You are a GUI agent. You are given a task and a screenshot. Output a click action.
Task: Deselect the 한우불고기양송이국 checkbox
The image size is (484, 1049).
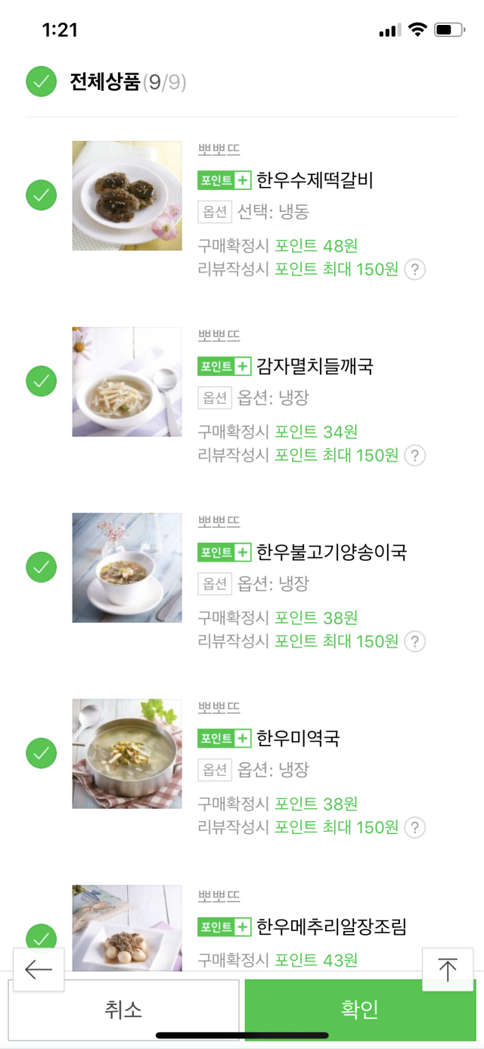pyautogui.click(x=42, y=567)
